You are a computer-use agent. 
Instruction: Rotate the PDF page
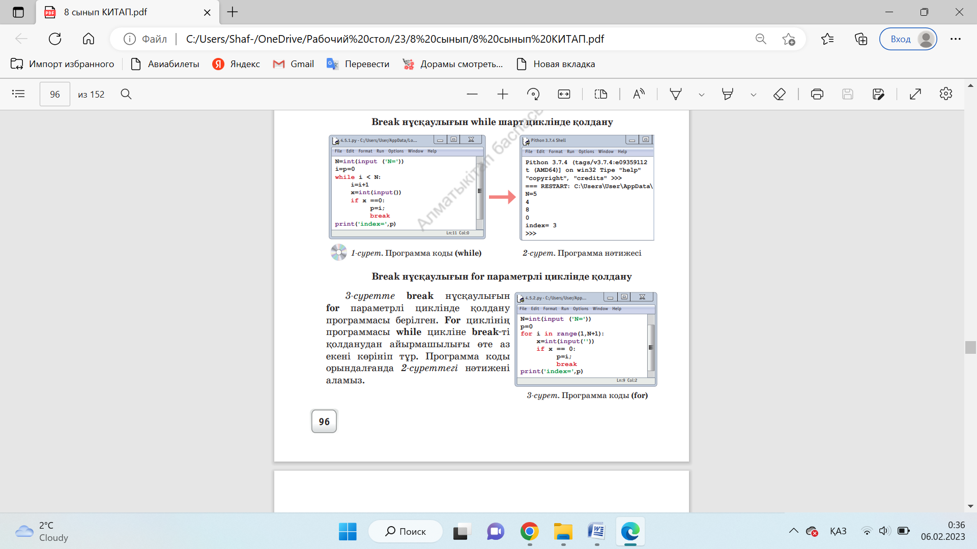tap(533, 94)
